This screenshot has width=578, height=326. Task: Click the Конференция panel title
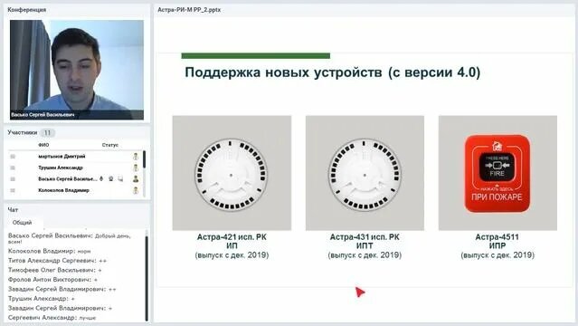pyautogui.click(x=26, y=10)
